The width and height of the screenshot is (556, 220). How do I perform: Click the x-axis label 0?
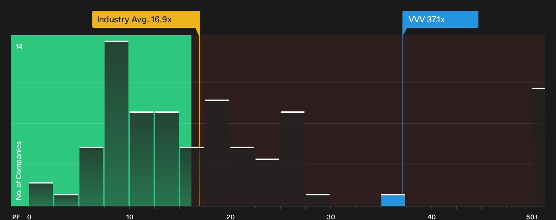point(29,217)
